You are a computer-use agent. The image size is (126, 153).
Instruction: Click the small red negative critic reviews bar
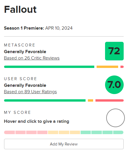(122, 67)
